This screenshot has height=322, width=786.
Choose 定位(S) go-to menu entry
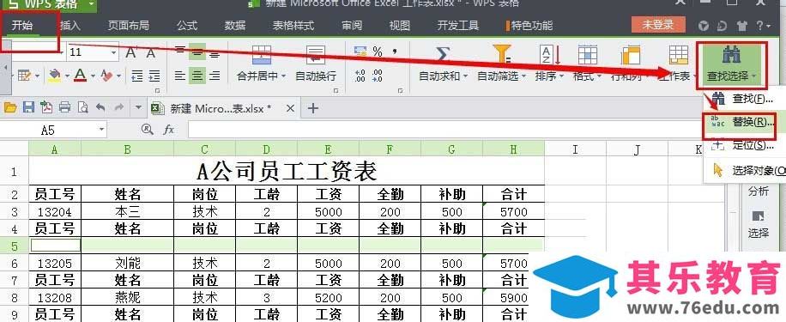click(x=745, y=145)
